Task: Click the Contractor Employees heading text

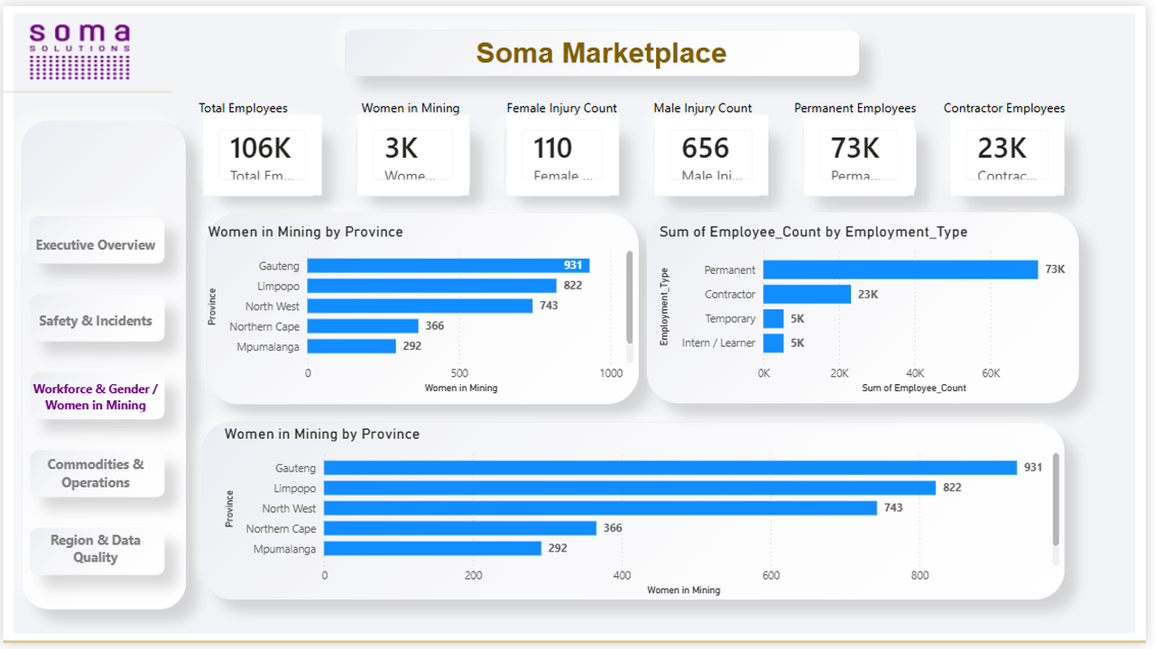Action: coord(1004,108)
